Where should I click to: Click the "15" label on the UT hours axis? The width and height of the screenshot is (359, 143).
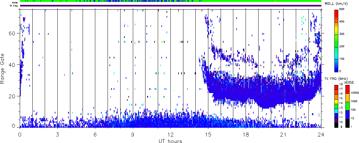[x=208, y=135]
